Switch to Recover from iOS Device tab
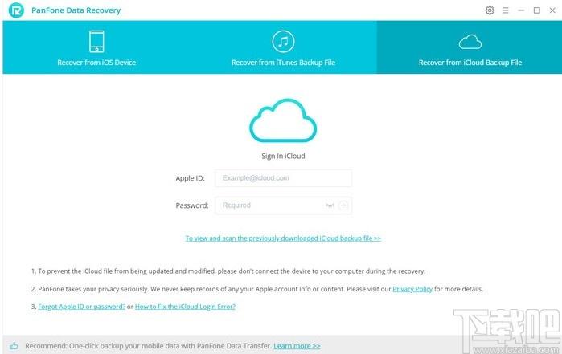The height and width of the screenshot is (354, 562). 96,47
